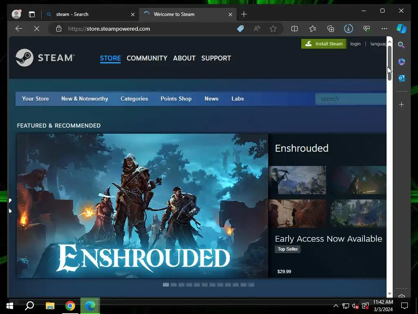Open the shopping price tag icon
Screen dimensions: 418x314
pos(240,29)
